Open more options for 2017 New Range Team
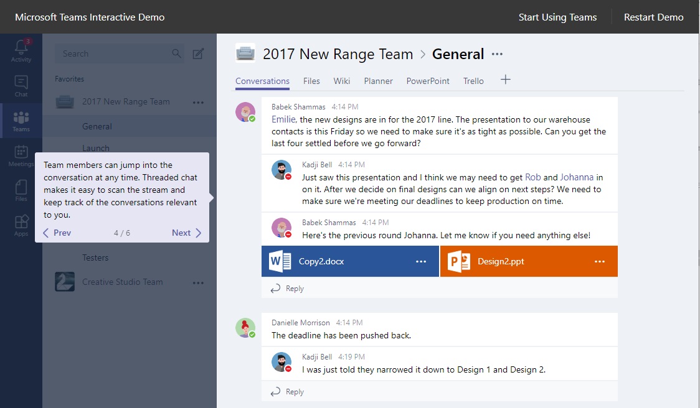This screenshot has height=408, width=700. [198, 102]
